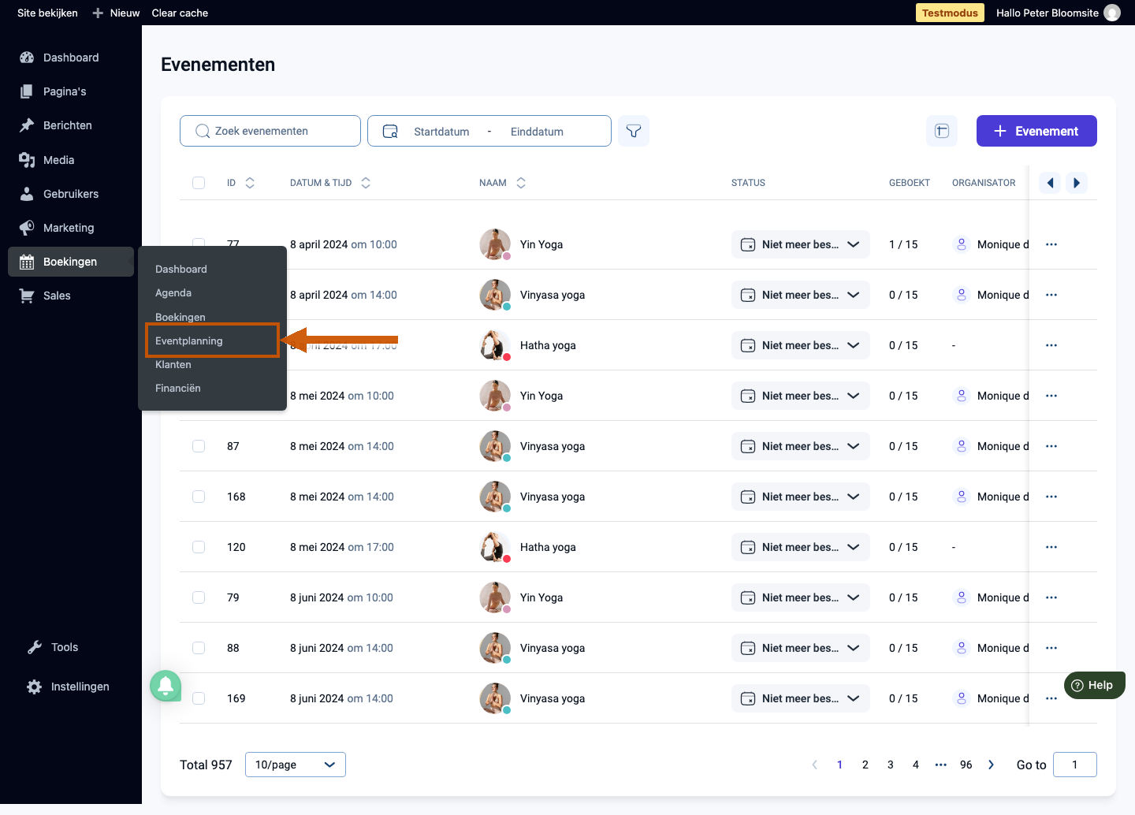Click the Einddatum date field
Image resolution: width=1135 pixels, height=815 pixels.
(537, 132)
